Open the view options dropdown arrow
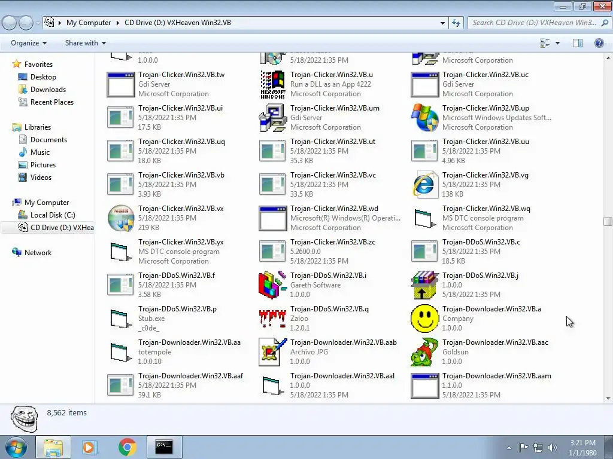613x459 pixels. click(557, 43)
